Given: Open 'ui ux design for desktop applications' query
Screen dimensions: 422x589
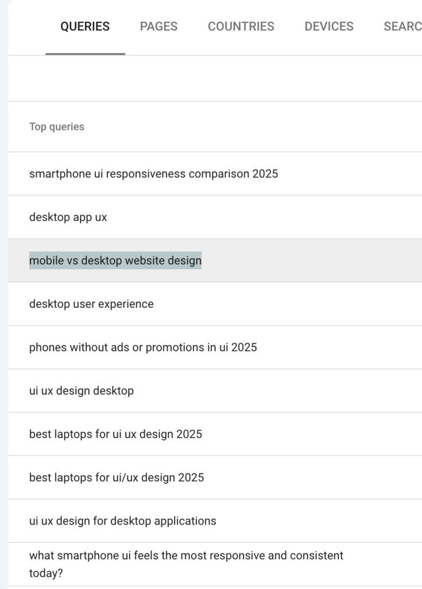Looking at the screenshot, I should pos(215,521).
